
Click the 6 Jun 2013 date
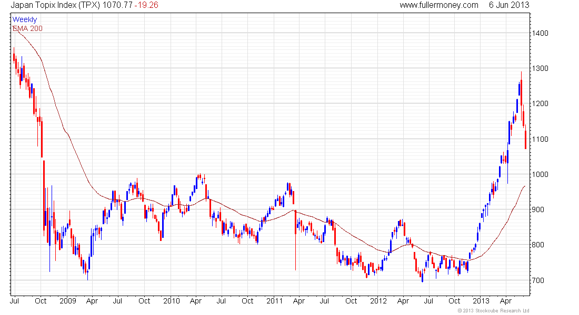pyautogui.click(x=509, y=5)
